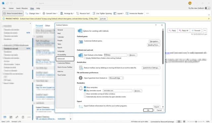The width and height of the screenshot is (212, 123).
Task: Open ribbon More commands ellipsis
Action: (x=147, y=13)
